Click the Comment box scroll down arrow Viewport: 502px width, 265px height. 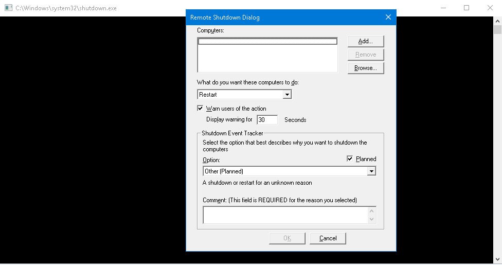point(371,220)
